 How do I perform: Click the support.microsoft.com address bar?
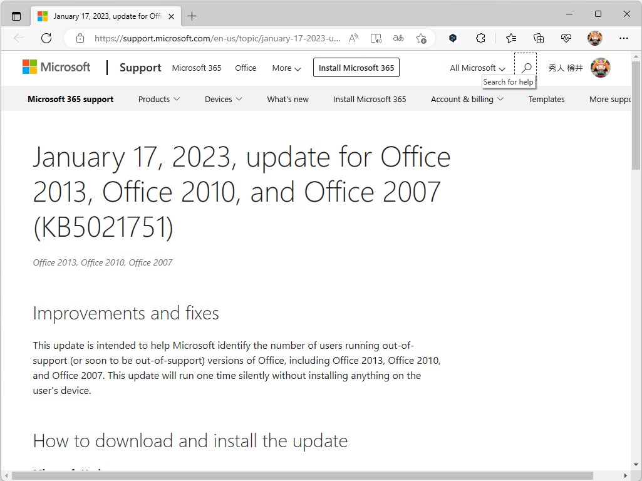pos(217,38)
